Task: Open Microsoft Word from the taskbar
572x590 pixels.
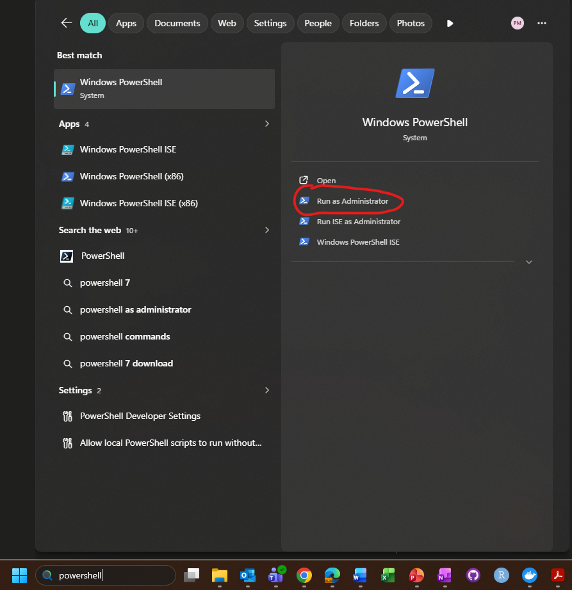Action: pyautogui.click(x=360, y=575)
